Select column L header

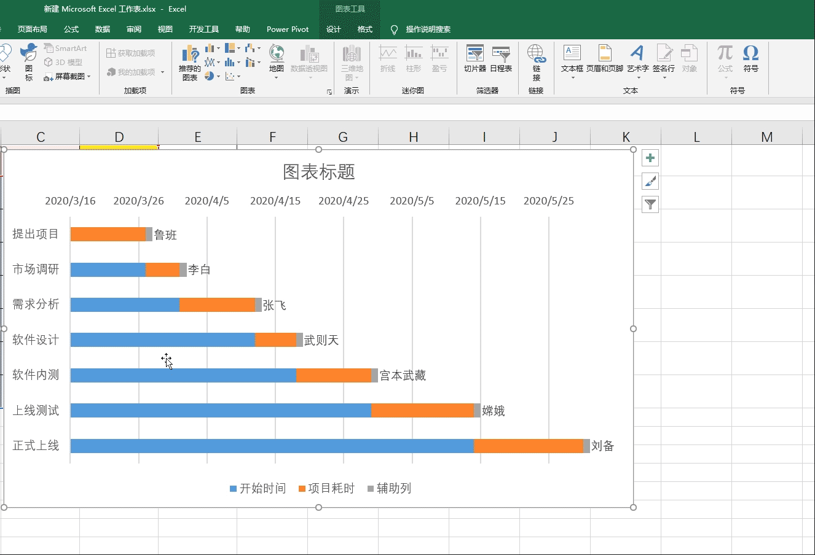(696, 137)
